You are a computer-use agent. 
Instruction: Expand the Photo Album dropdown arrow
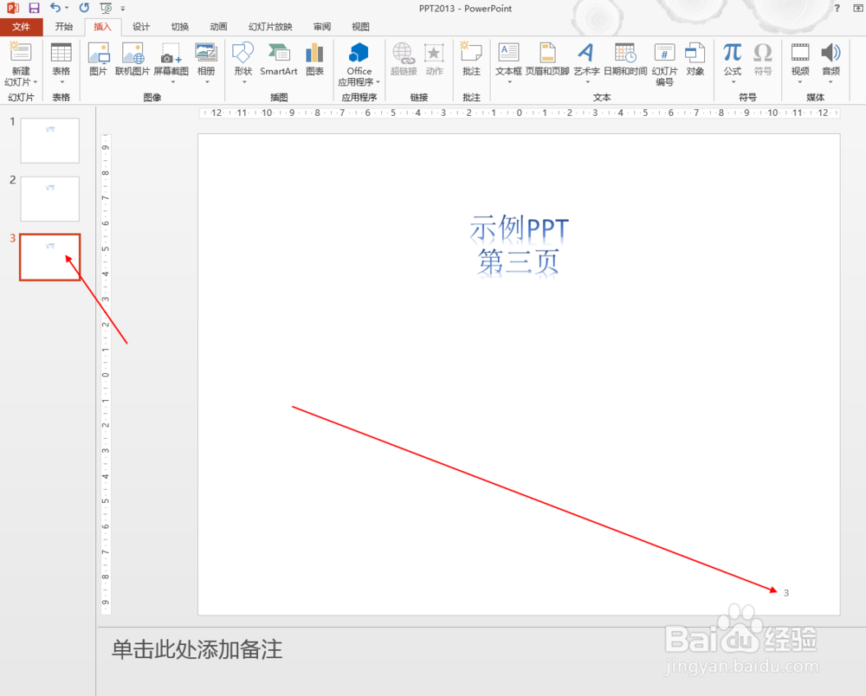[x=207, y=82]
